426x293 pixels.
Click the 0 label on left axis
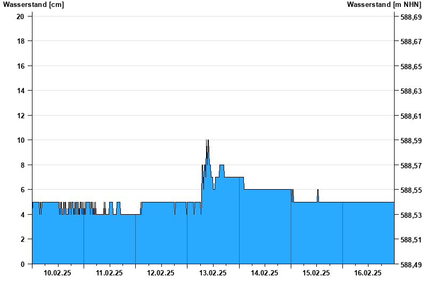tap(22, 264)
